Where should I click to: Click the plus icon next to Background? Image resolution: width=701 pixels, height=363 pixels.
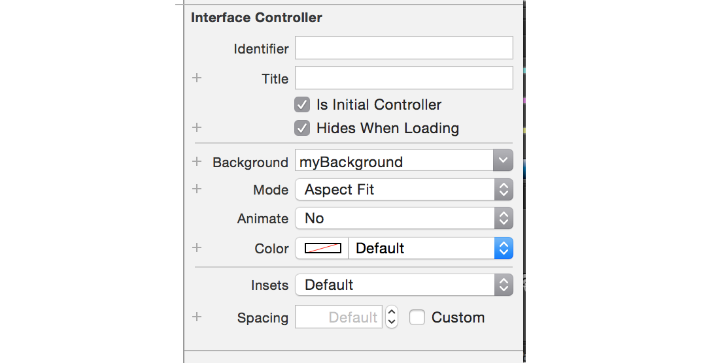point(197,162)
